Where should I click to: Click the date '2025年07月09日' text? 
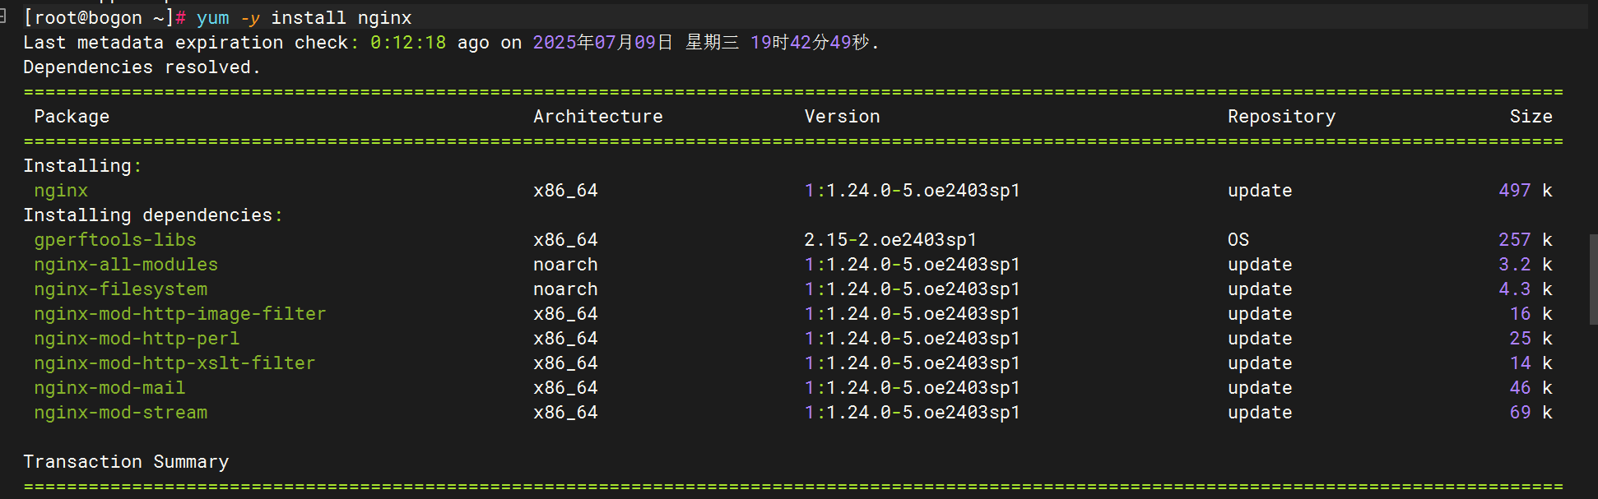(x=603, y=43)
